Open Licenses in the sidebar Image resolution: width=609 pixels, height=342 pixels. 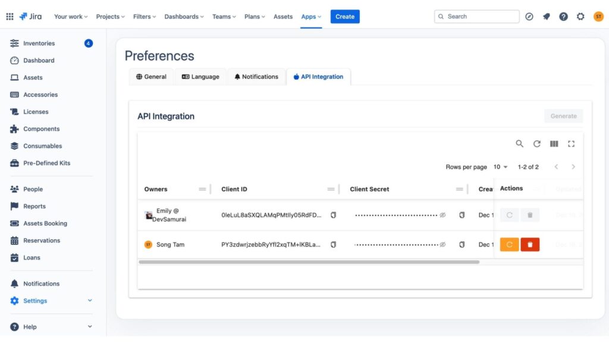coord(36,112)
